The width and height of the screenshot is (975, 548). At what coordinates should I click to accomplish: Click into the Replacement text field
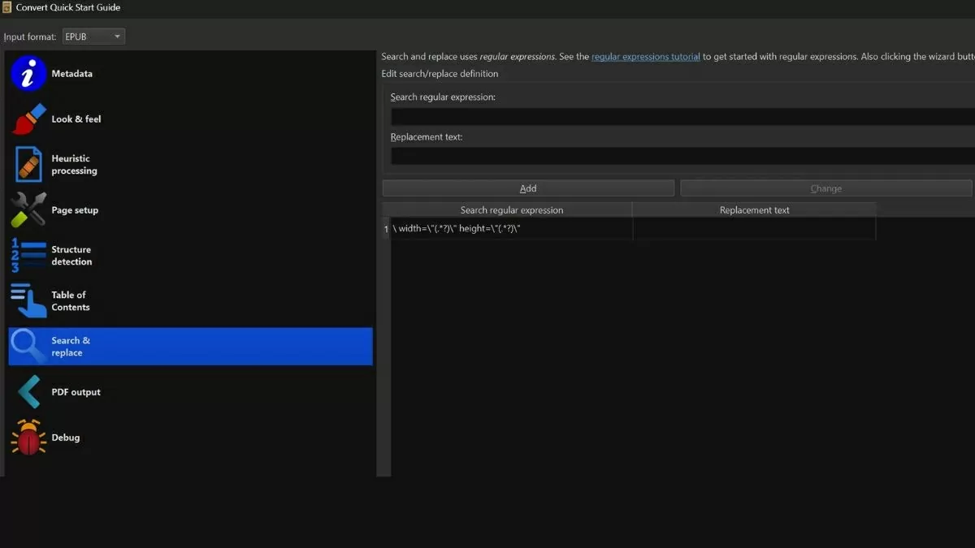[681, 156]
